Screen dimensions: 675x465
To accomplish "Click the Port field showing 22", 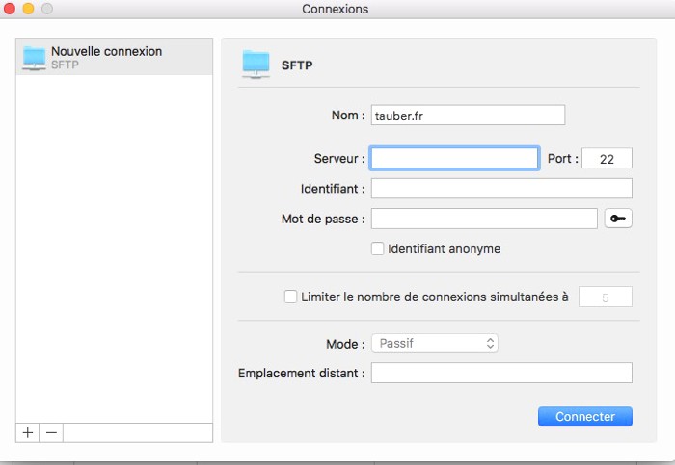I will tap(607, 159).
